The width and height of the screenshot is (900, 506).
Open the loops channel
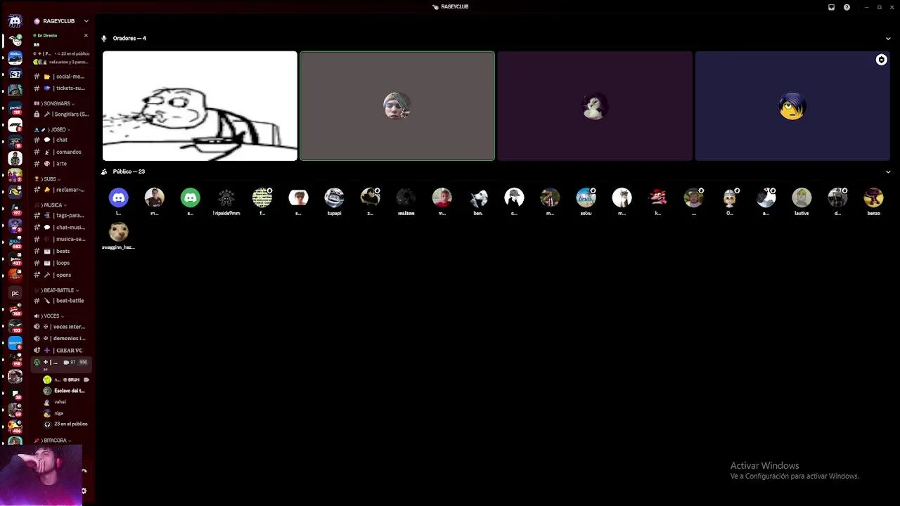(x=61, y=263)
